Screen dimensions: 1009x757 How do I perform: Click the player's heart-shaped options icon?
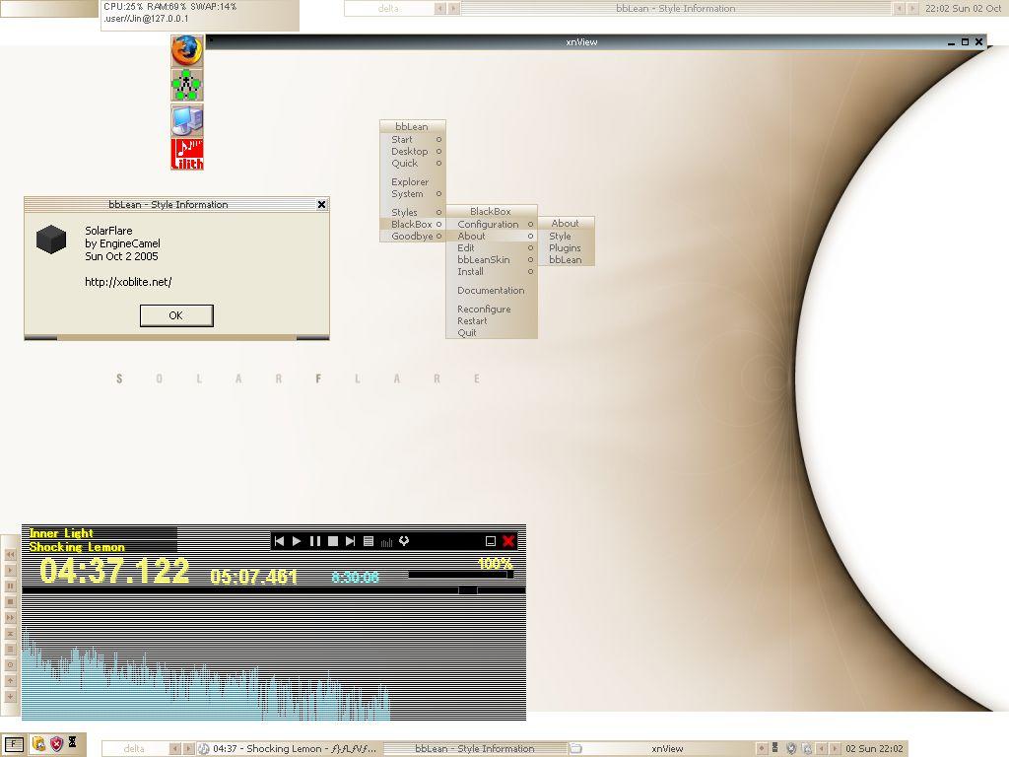(404, 541)
